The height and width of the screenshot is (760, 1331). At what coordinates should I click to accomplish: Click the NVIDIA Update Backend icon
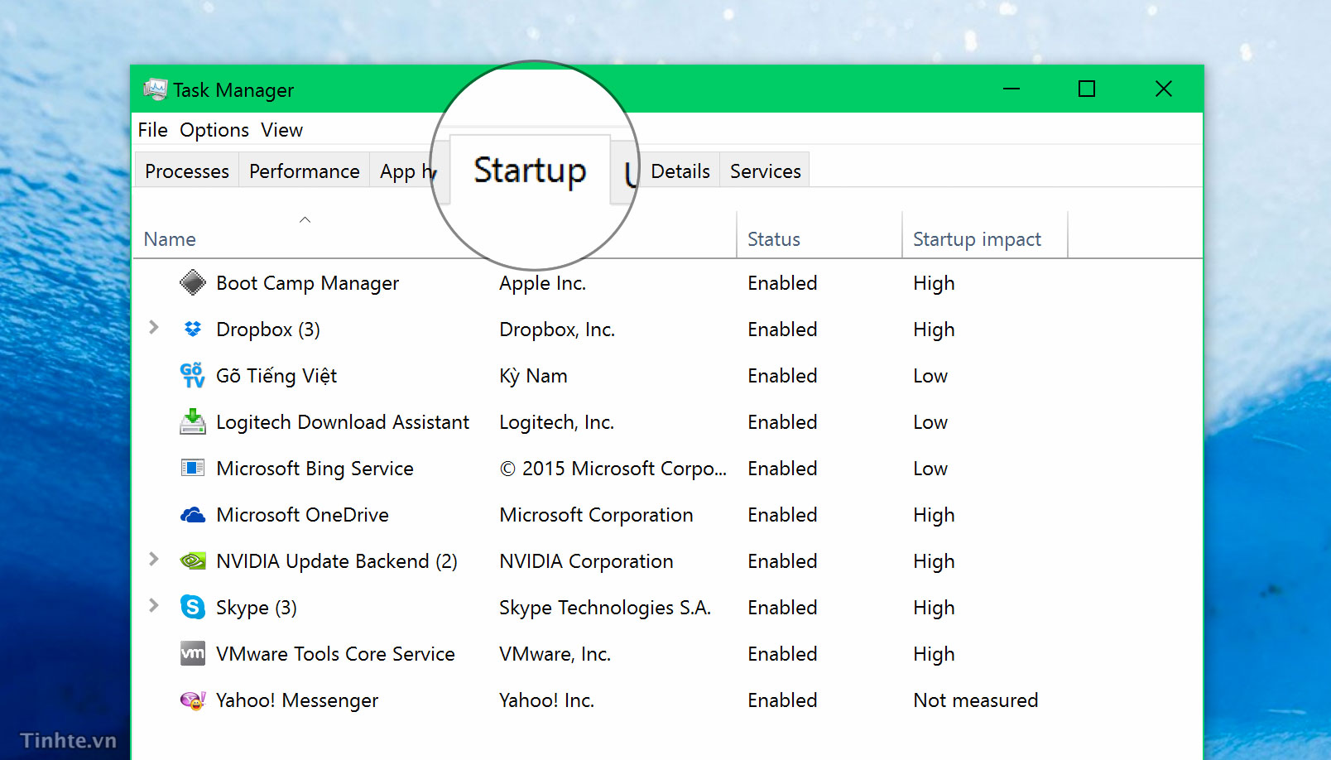193,561
